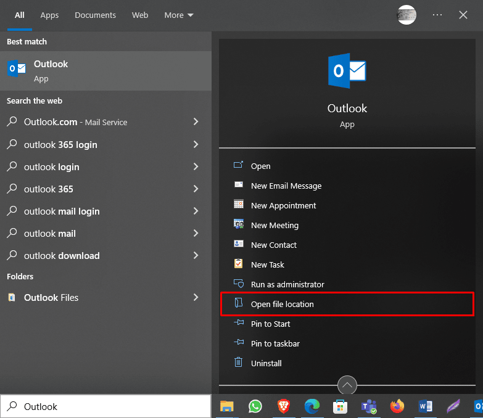483x418 pixels.
Task: Click the New Appointment calendar icon
Action: [x=239, y=204]
